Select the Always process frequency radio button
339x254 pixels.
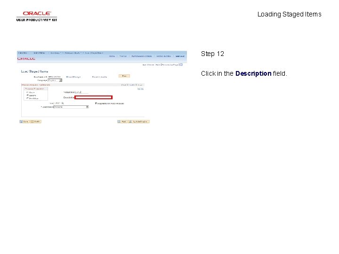pos(27,95)
